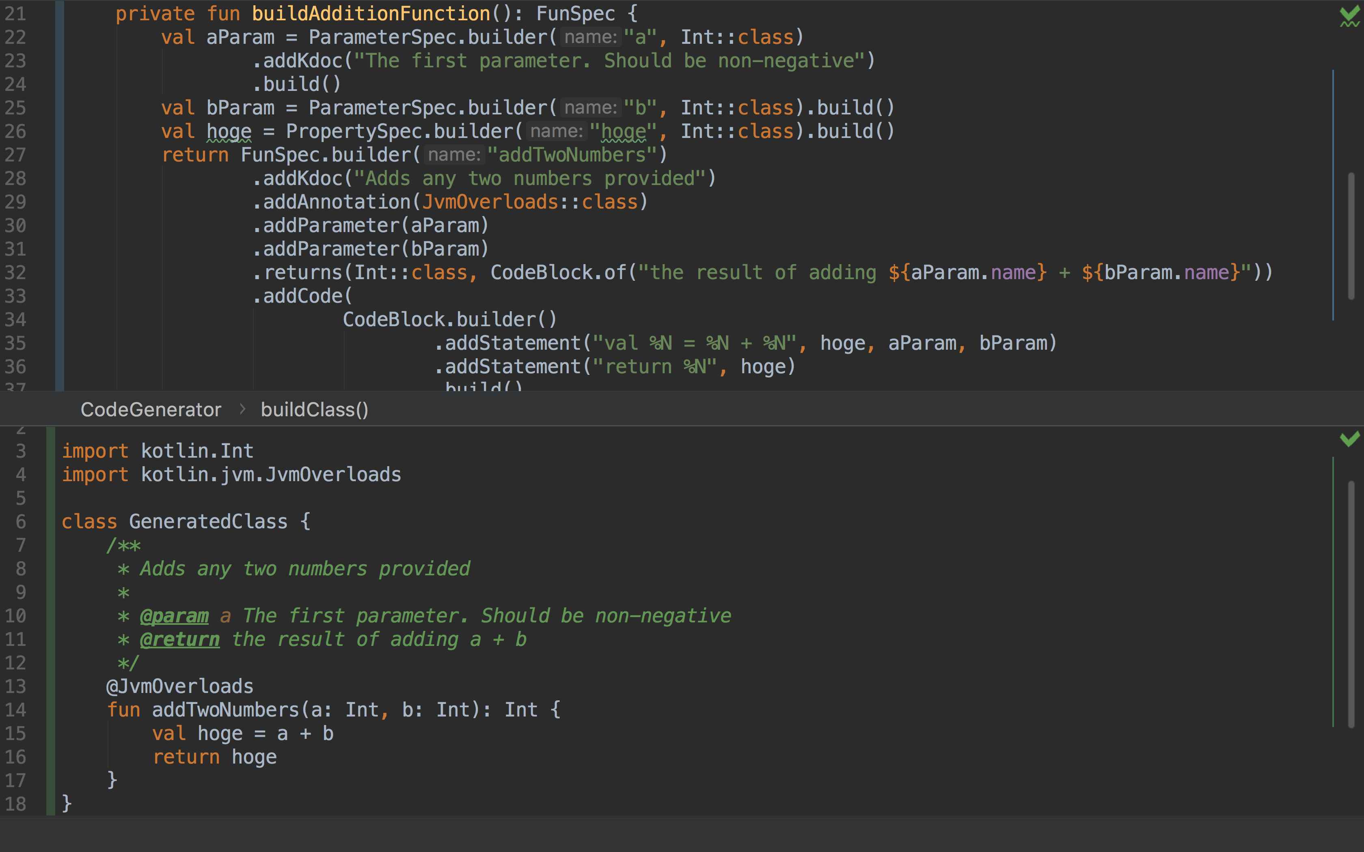Place the cursor on the buildAdditionFunction function name
Viewport: 1364px width, 852px height.
coord(371,13)
